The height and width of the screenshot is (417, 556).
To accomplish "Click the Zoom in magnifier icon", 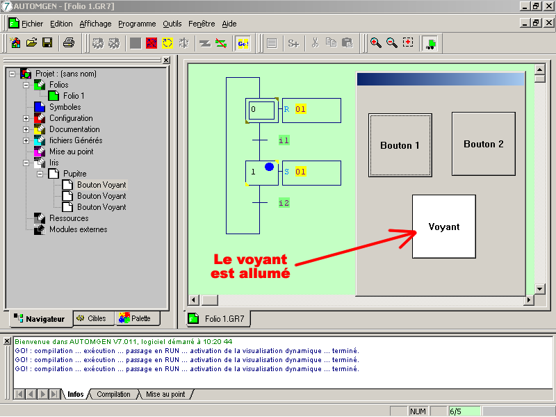I will [376, 43].
